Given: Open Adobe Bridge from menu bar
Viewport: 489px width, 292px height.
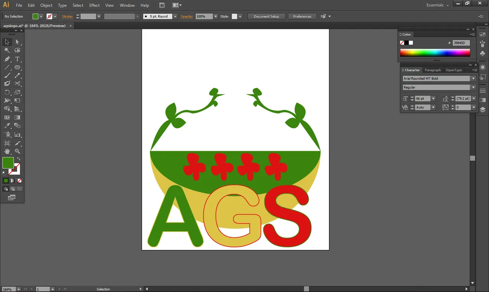Looking at the screenshot, I should [162, 5].
